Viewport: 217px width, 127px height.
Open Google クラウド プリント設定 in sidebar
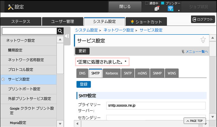point(29,111)
